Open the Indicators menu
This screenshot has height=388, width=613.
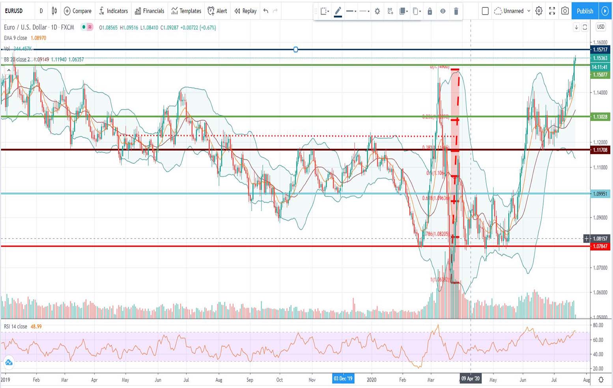[113, 11]
